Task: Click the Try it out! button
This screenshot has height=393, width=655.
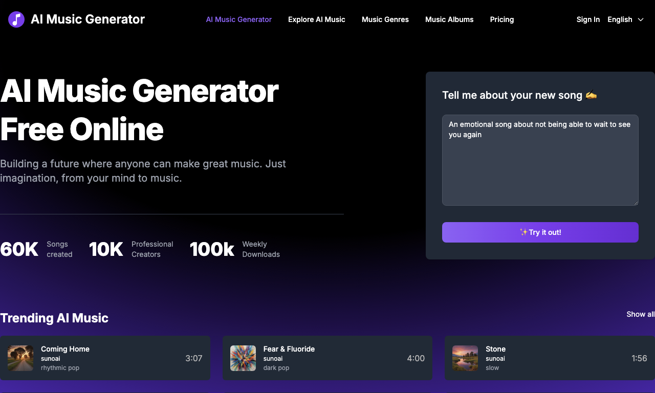Action: [x=540, y=232]
